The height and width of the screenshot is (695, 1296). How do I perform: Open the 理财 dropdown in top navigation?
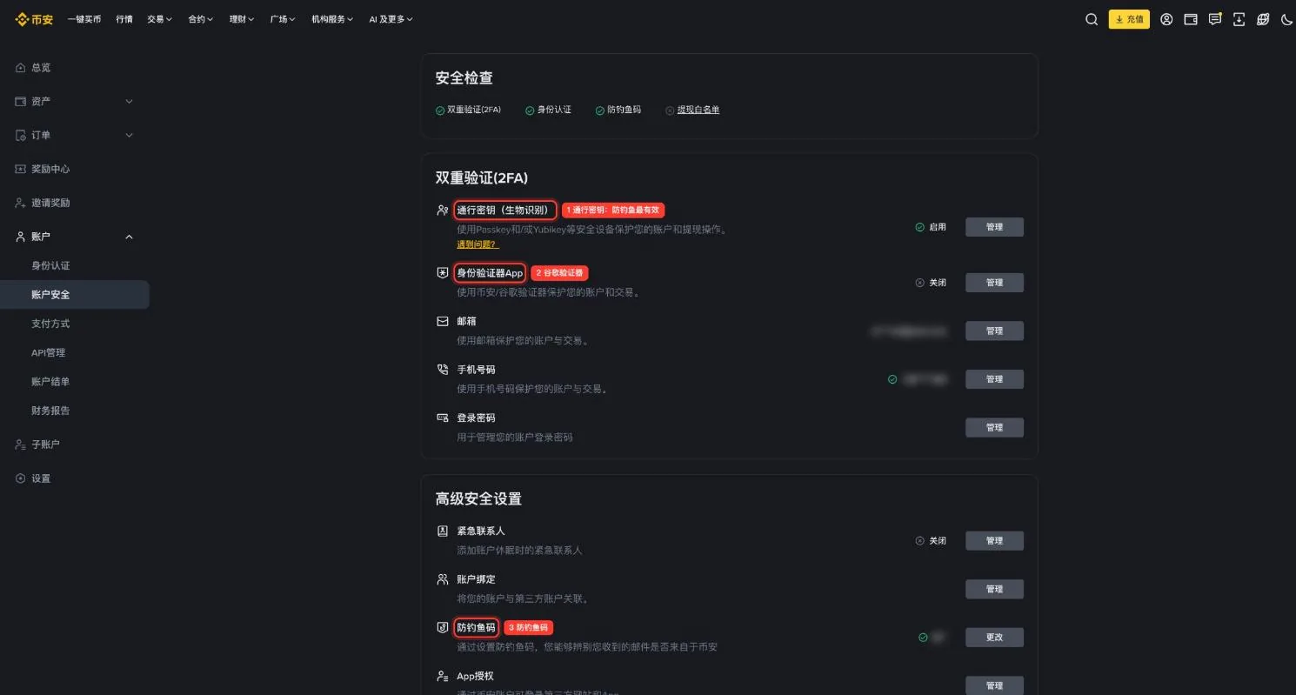(x=241, y=19)
